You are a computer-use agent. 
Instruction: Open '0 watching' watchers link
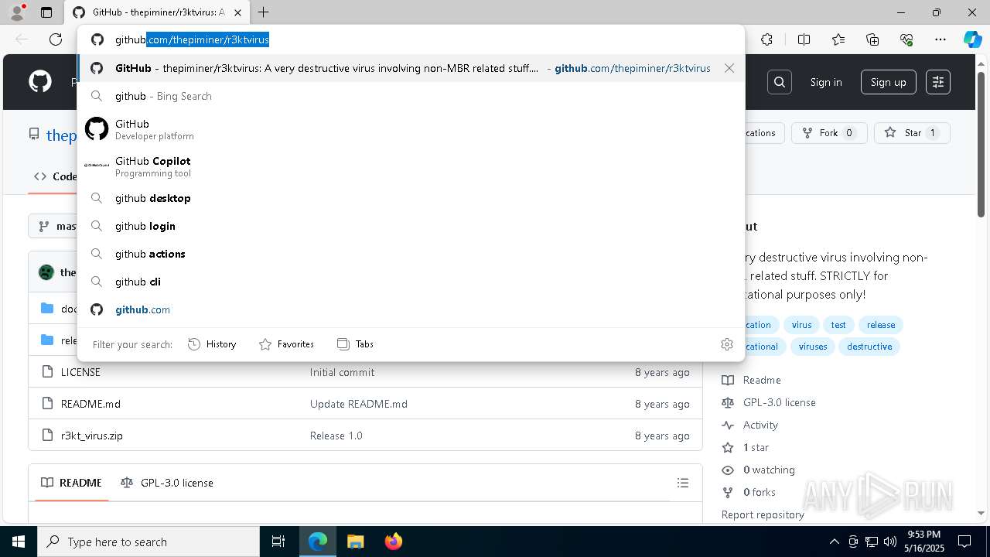759,470
